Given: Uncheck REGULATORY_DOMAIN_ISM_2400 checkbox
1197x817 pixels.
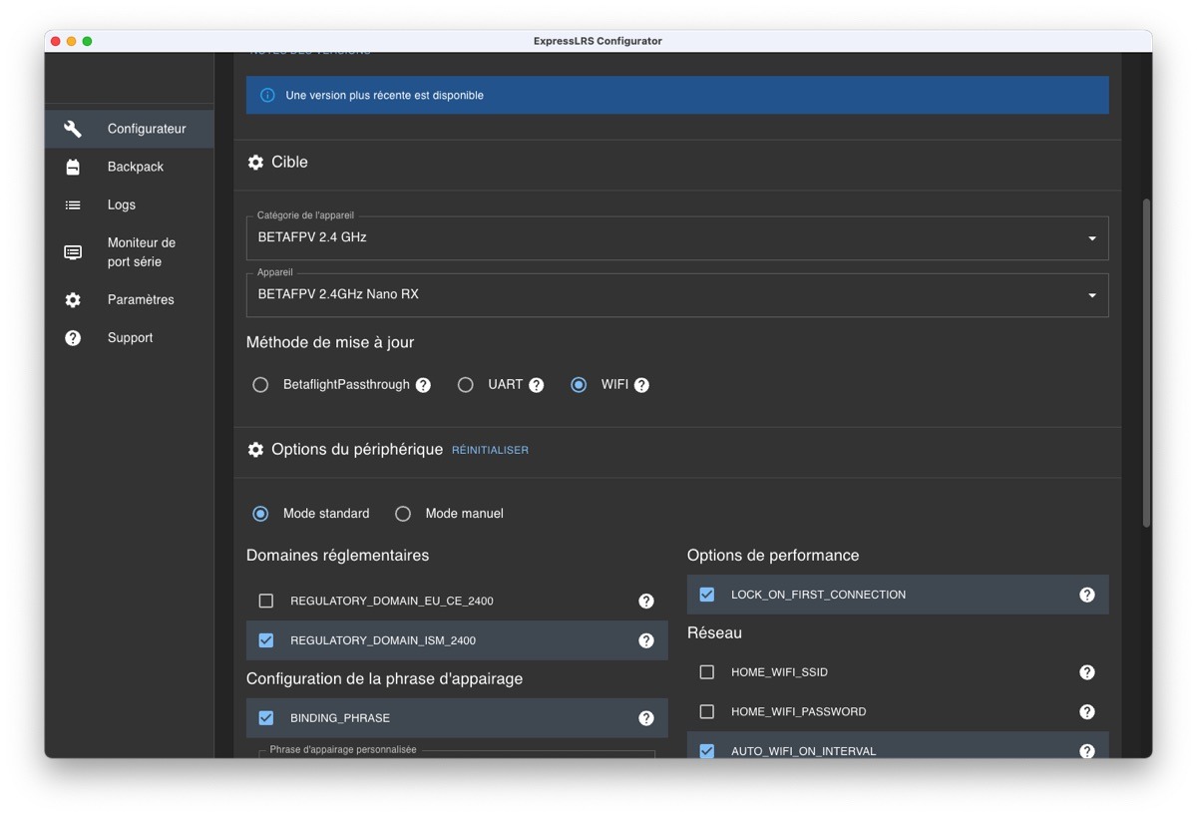Looking at the screenshot, I should (266, 640).
